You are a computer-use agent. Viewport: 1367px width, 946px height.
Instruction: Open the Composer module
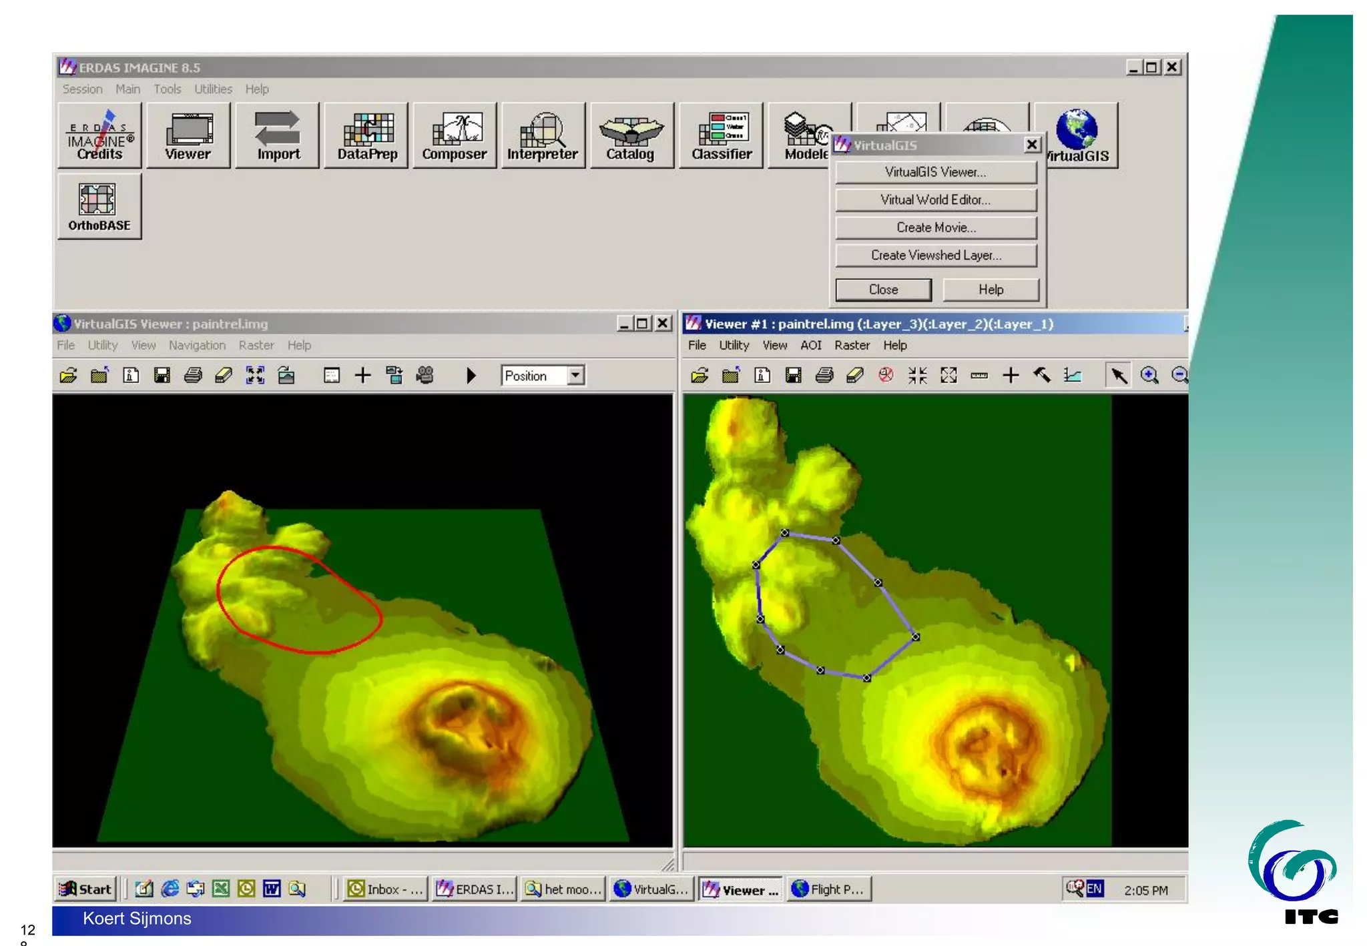click(455, 135)
